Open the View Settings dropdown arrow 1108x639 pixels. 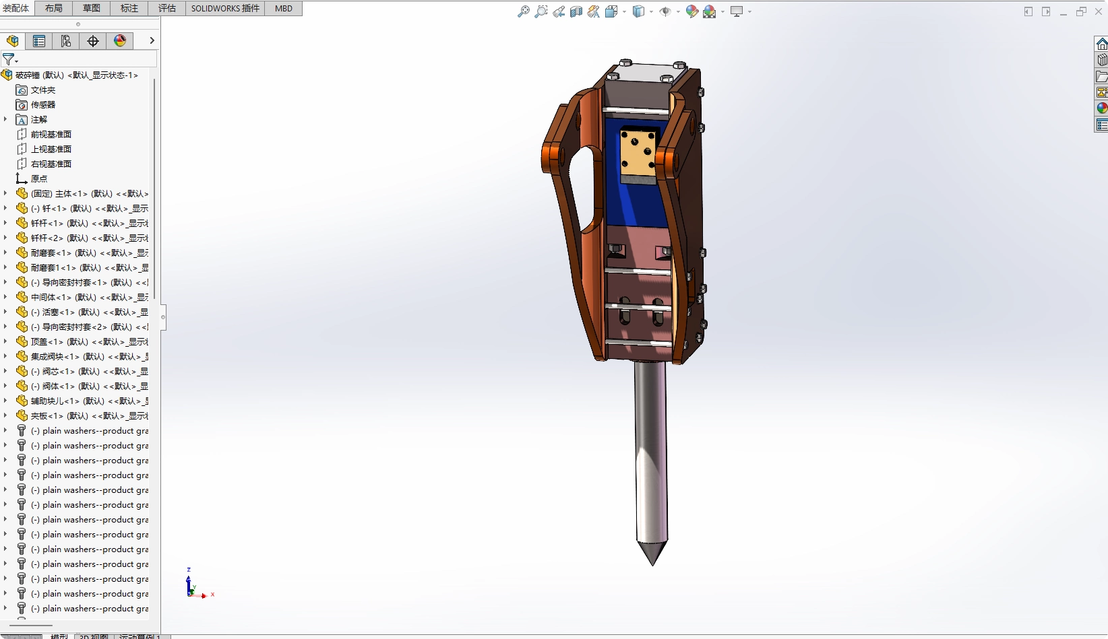coord(749,11)
